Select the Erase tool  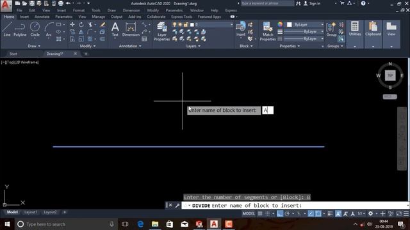click(102, 24)
